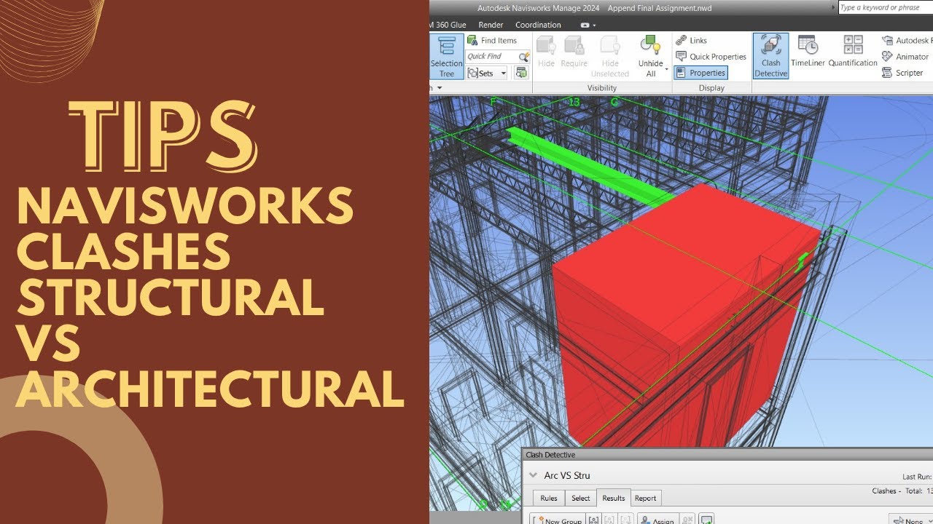The image size is (933, 524).
Task: Expand the Select & Search panel arrow
Action: coord(440,88)
